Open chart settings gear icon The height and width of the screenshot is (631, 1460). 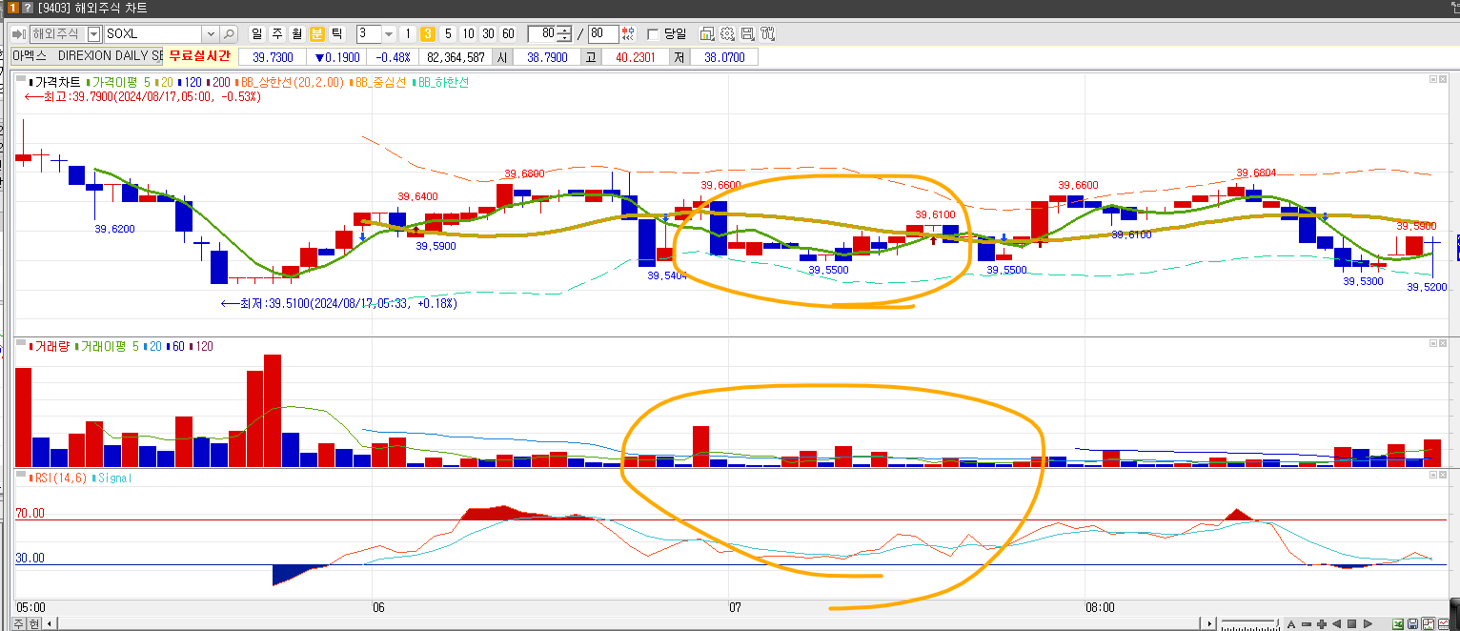pos(727,34)
